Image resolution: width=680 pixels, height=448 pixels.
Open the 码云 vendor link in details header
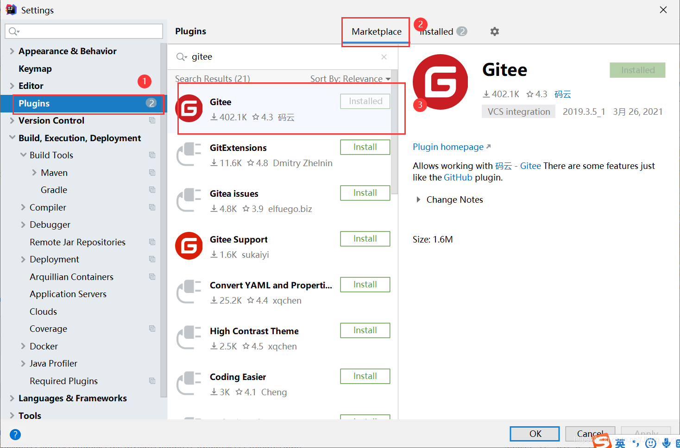(562, 94)
